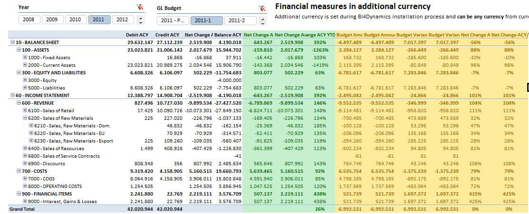The image size is (529, 214).
Task: Collapse the 700 - COSTS group
Action: pyautogui.click(x=19, y=171)
